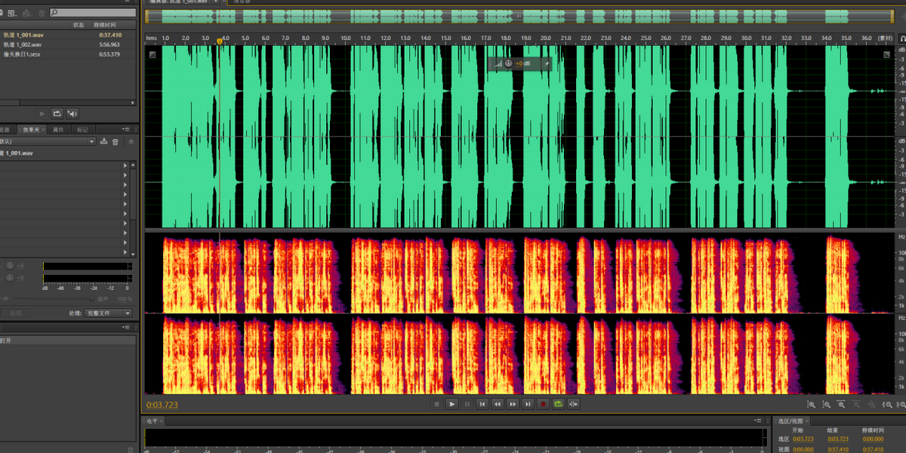Click the Files panel trash icon

tap(41, 13)
